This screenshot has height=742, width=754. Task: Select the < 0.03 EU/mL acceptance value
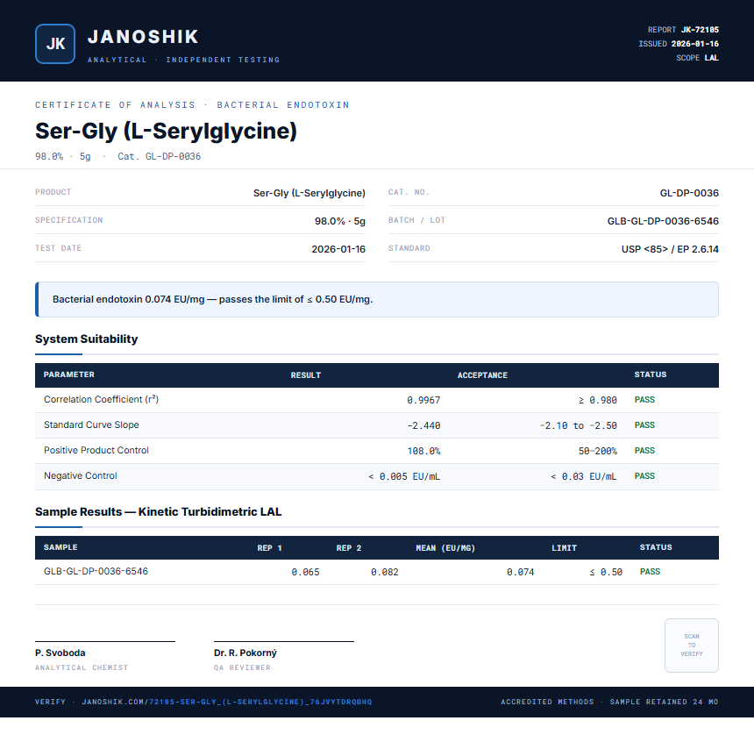click(x=584, y=476)
